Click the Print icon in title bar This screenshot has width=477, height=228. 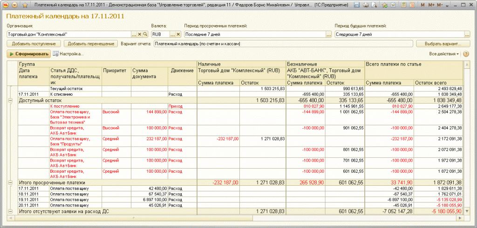(366, 5)
